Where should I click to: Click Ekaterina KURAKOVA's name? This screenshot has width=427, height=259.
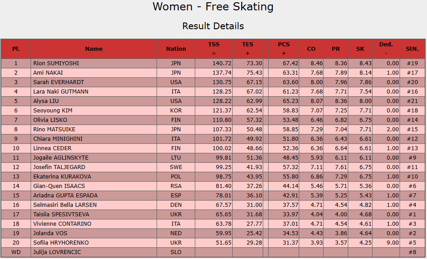pos(62,177)
